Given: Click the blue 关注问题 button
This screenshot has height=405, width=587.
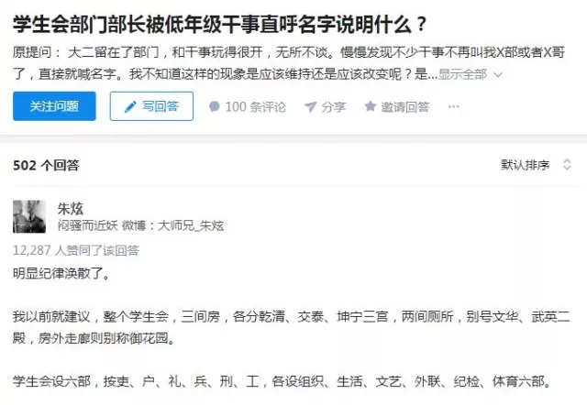Looking at the screenshot, I should pos(54,106).
